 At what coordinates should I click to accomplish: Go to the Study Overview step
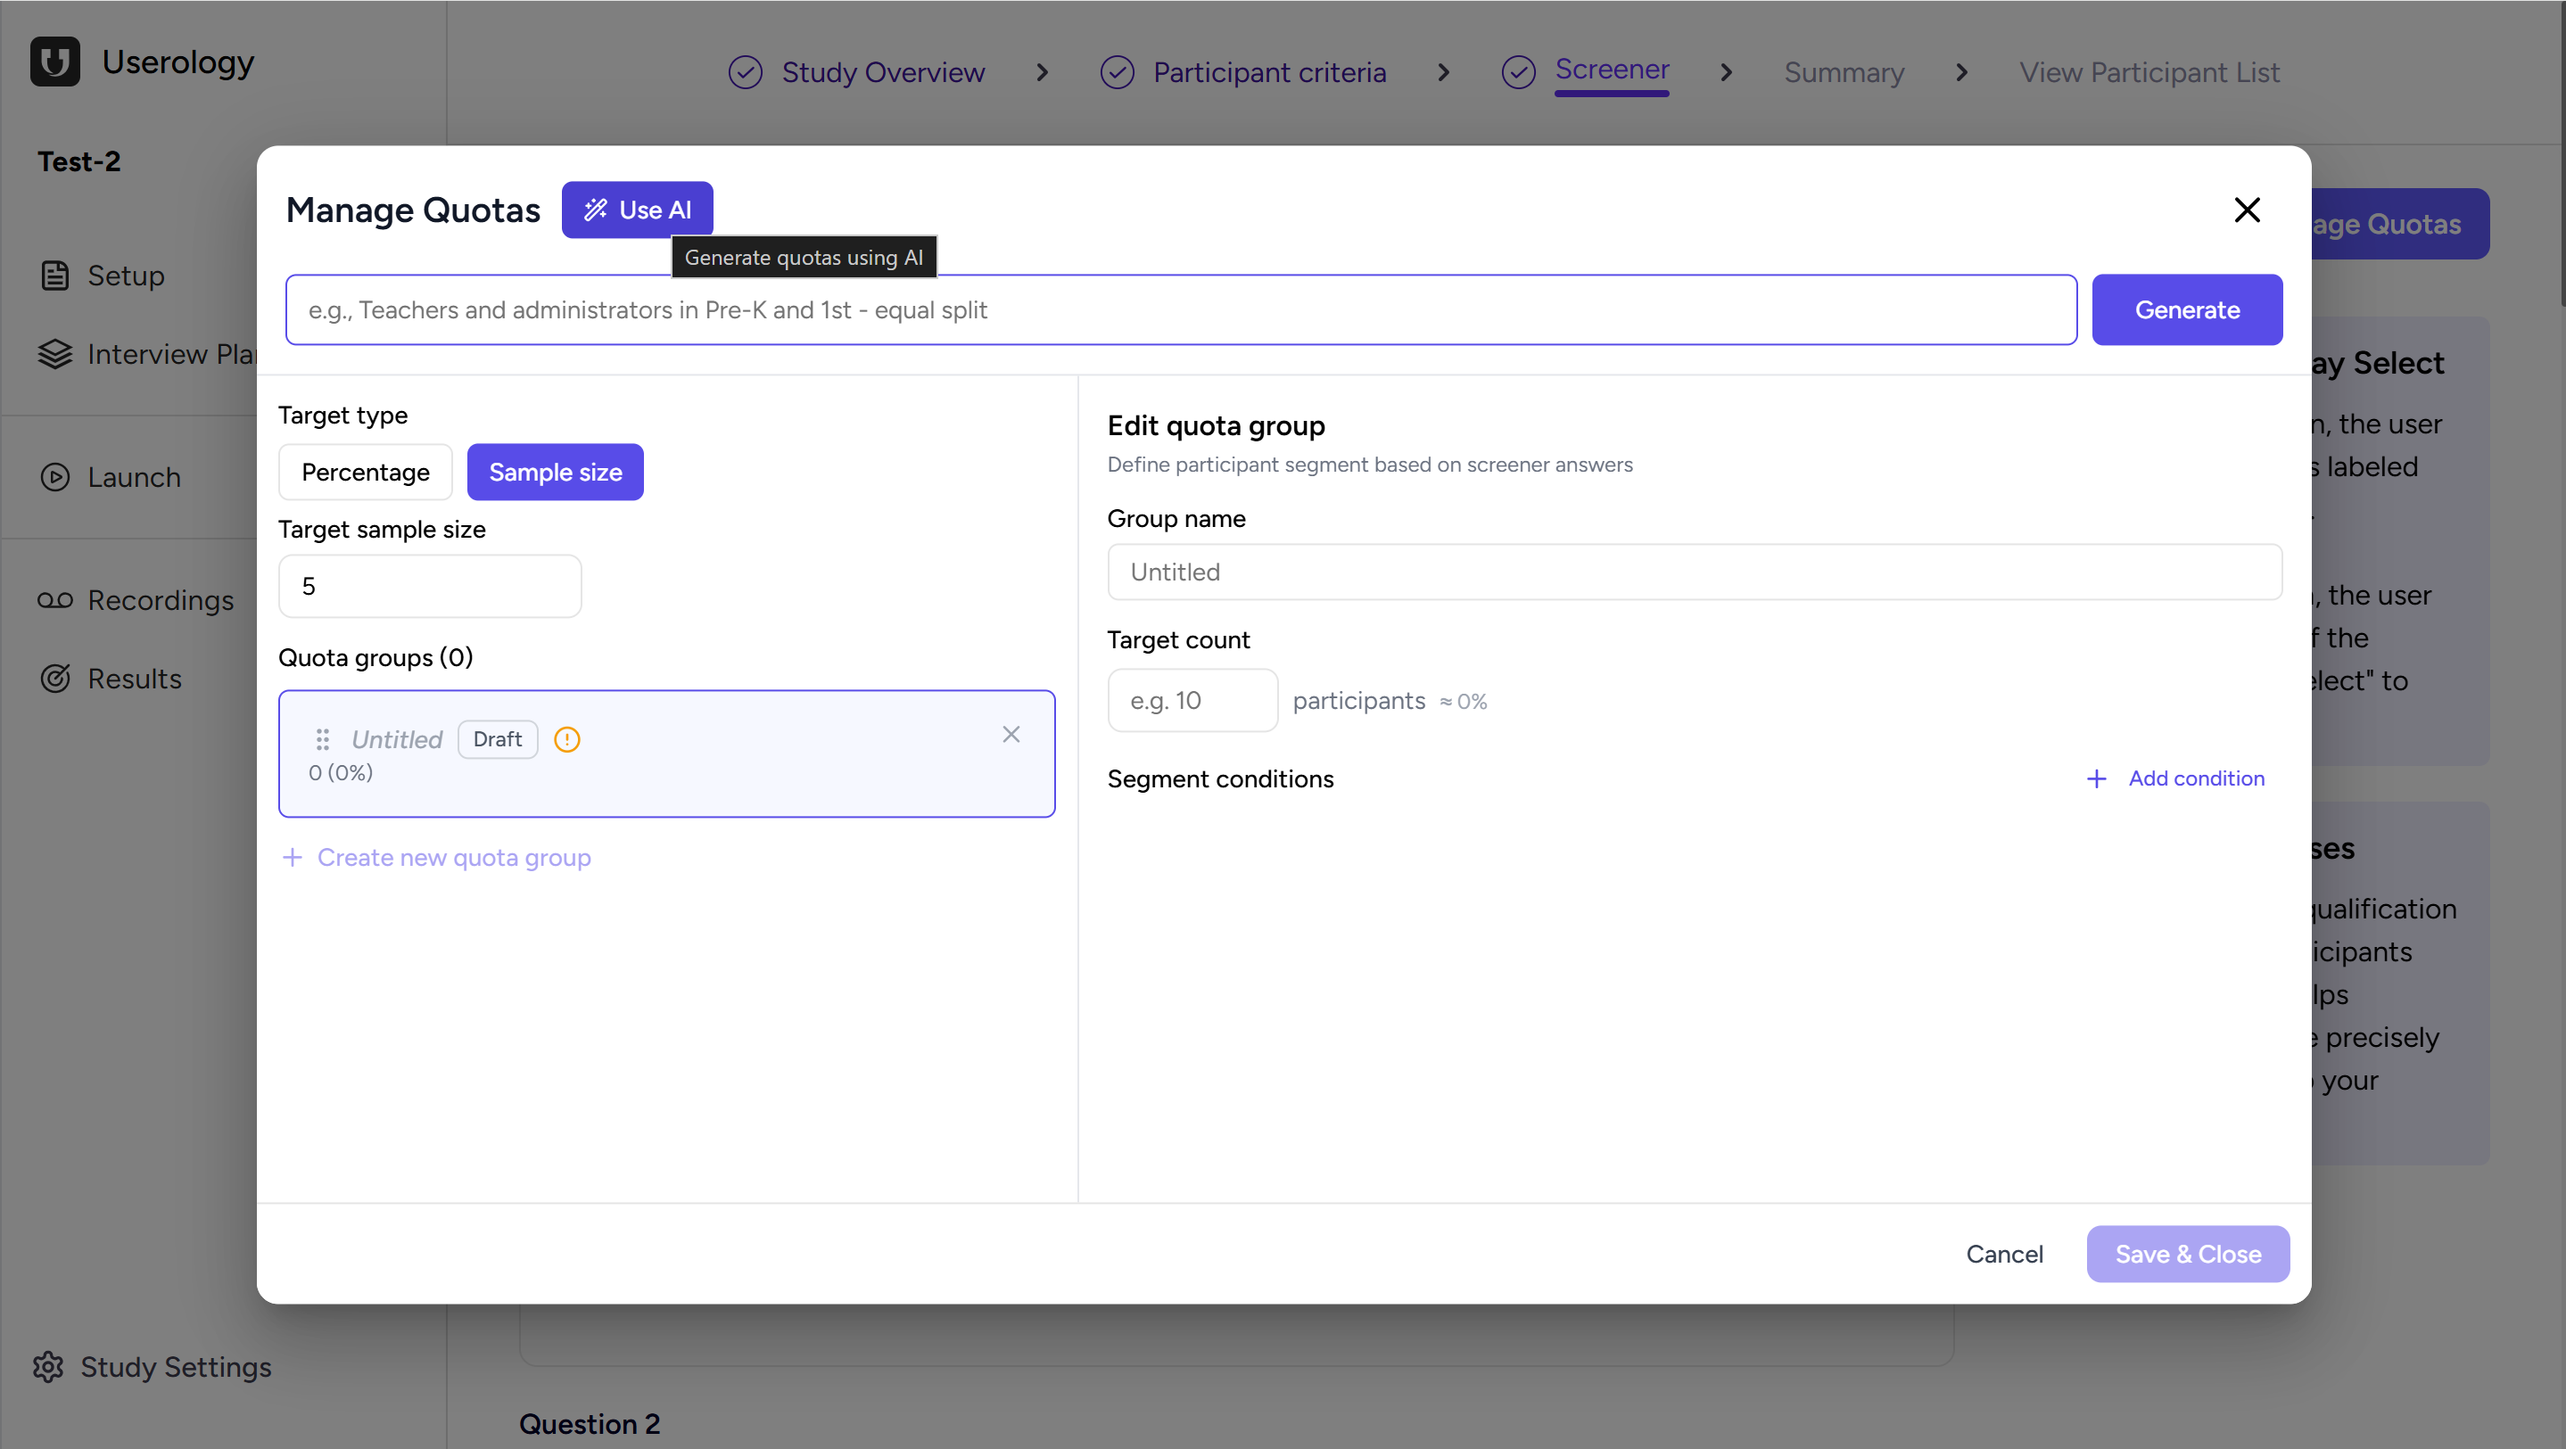[883, 70]
